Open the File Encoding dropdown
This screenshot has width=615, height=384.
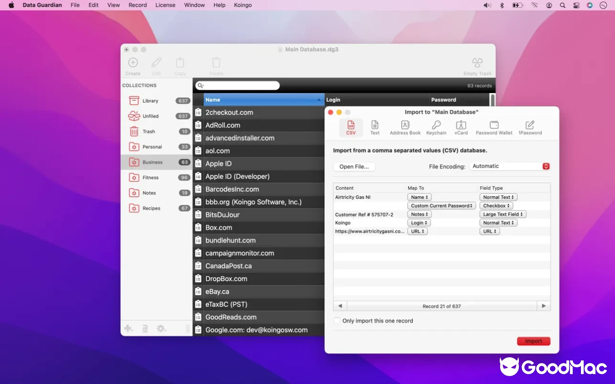[x=510, y=166]
